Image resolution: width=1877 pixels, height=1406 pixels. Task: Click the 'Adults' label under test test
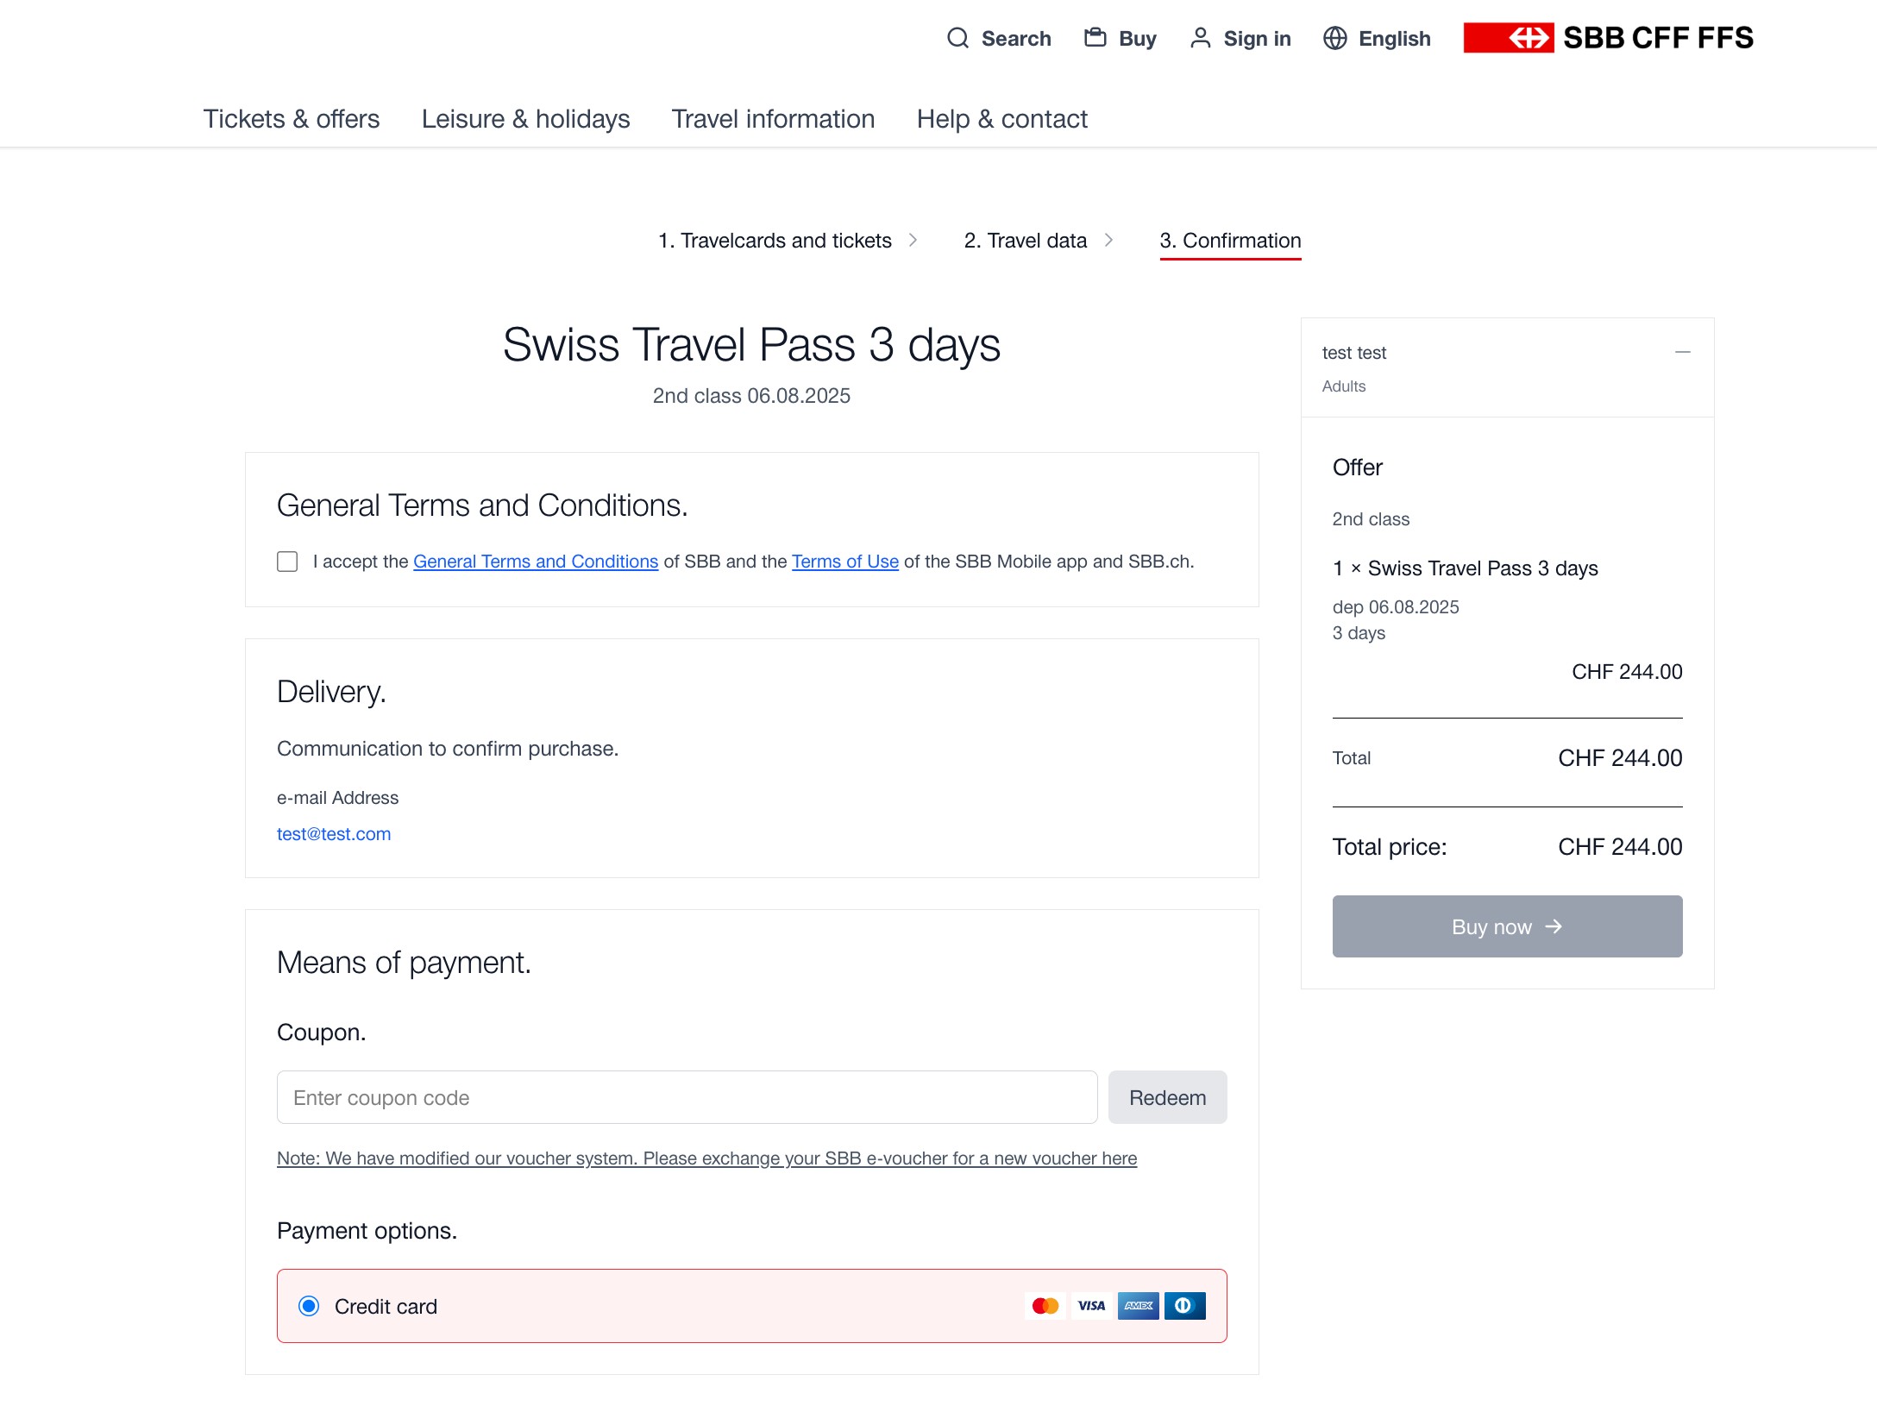tap(1344, 386)
